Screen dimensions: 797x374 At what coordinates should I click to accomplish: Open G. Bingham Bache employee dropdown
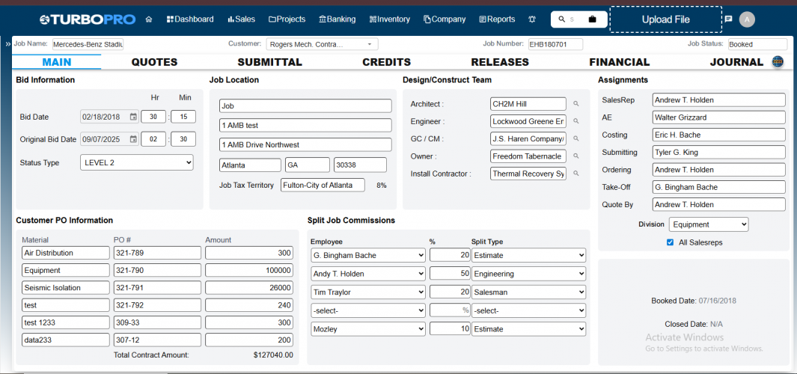coord(368,255)
